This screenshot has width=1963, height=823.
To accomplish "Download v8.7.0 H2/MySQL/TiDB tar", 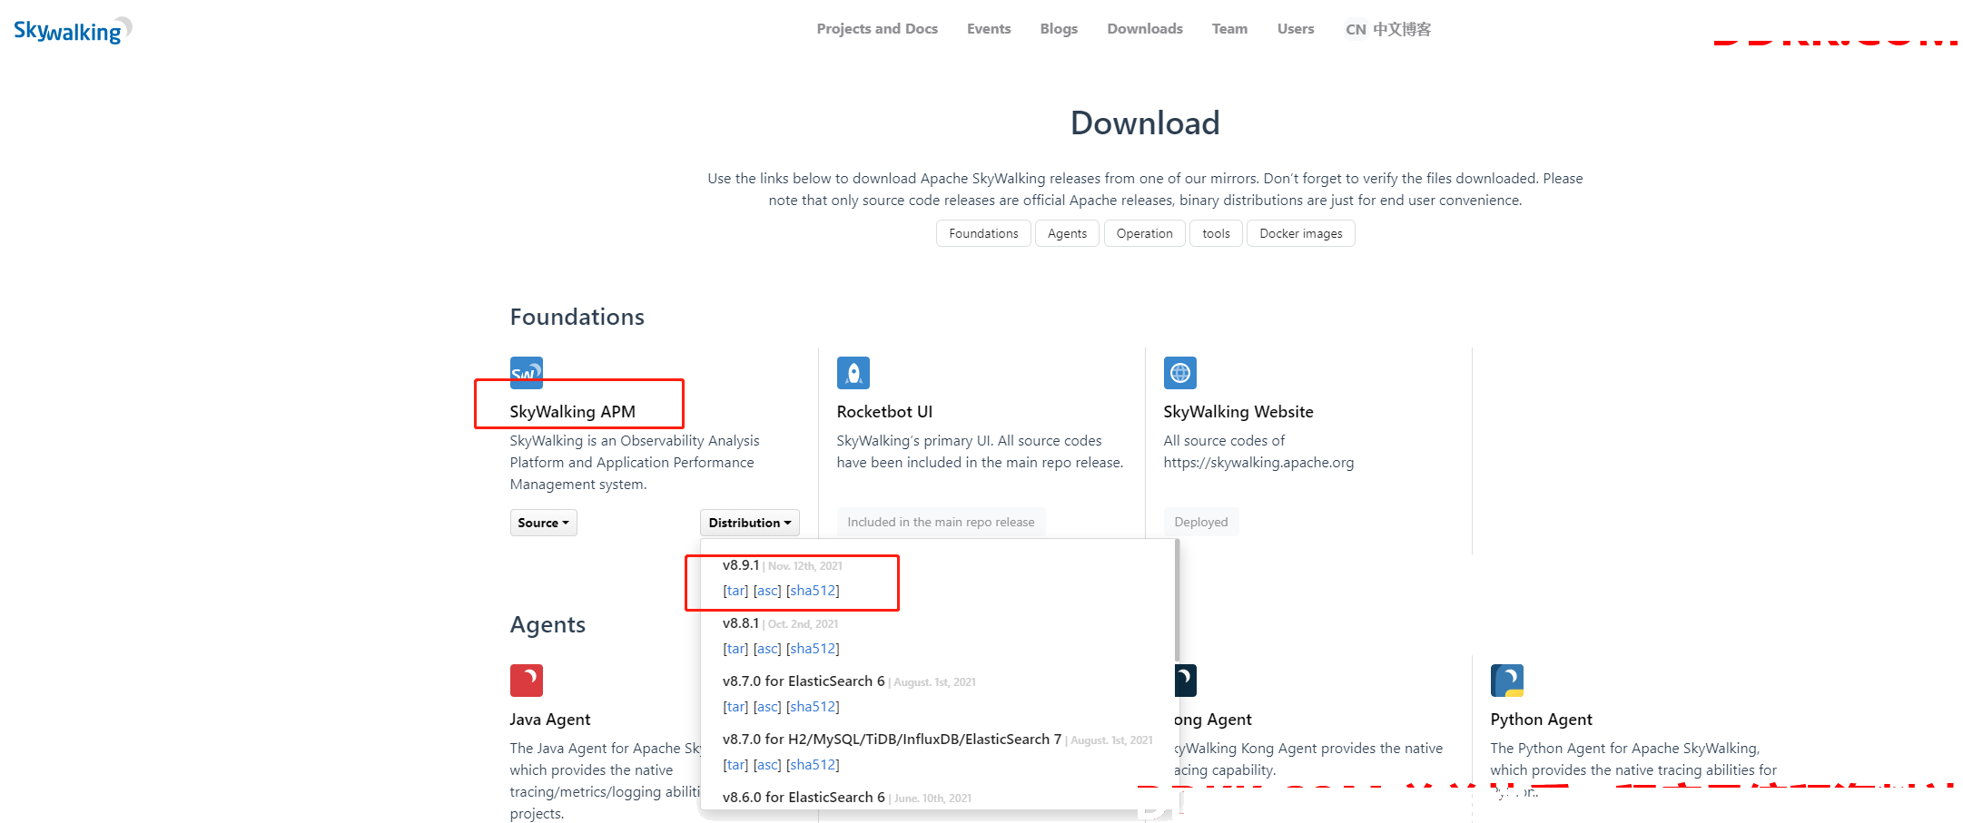I will point(735,765).
